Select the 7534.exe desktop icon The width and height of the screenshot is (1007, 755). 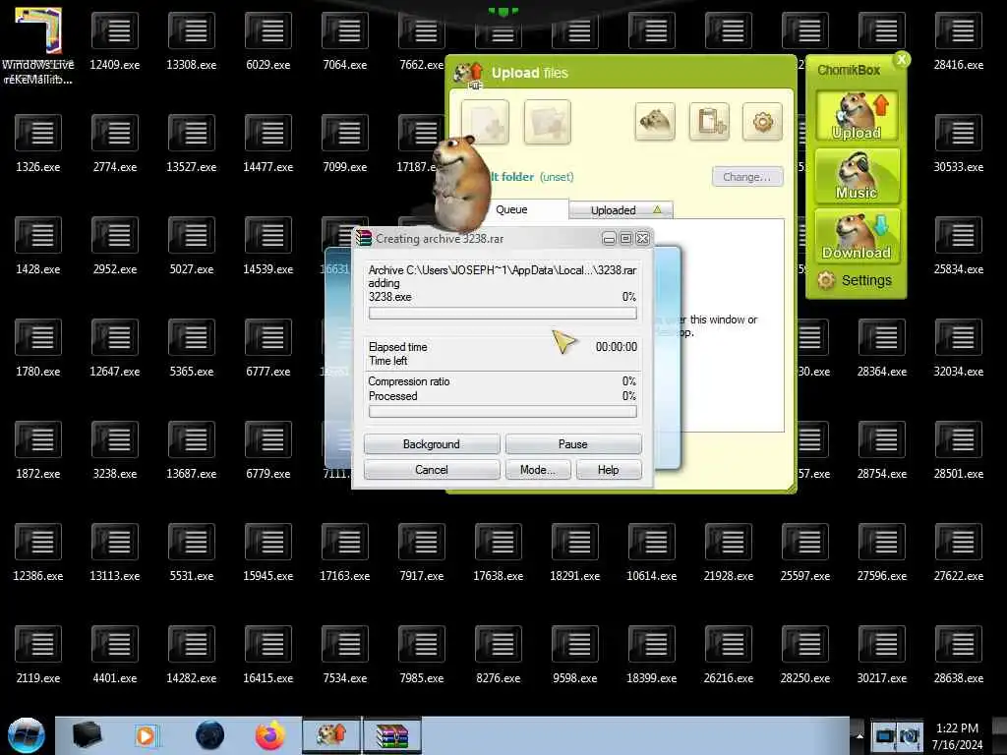pos(345,654)
